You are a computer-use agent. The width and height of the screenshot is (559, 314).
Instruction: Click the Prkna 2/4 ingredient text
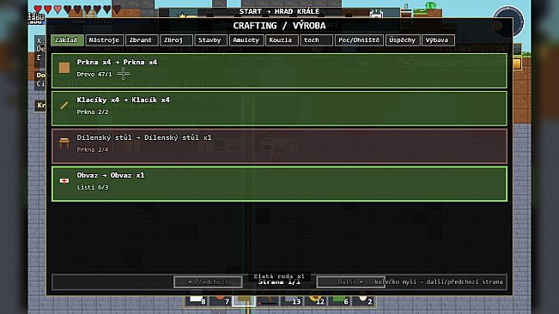[x=93, y=150]
